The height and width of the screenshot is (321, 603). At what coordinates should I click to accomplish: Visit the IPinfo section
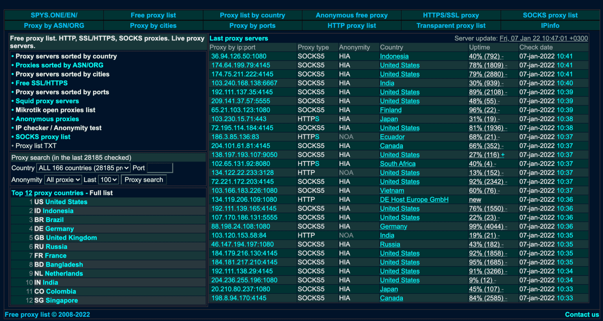pos(550,26)
